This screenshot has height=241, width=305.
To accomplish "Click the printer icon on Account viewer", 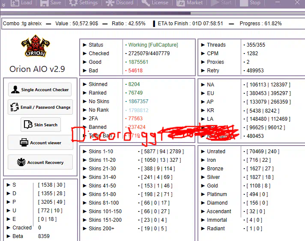I will (x=23, y=143).
